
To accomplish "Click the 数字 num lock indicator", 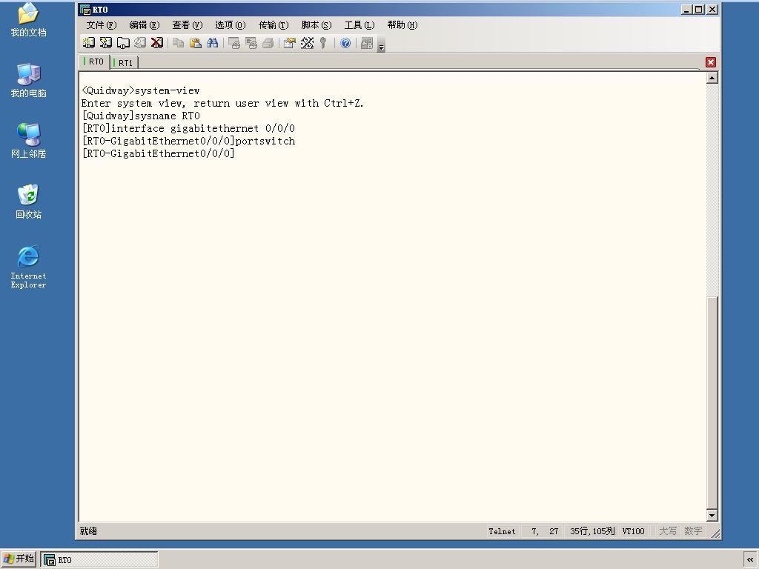I will pyautogui.click(x=693, y=531).
